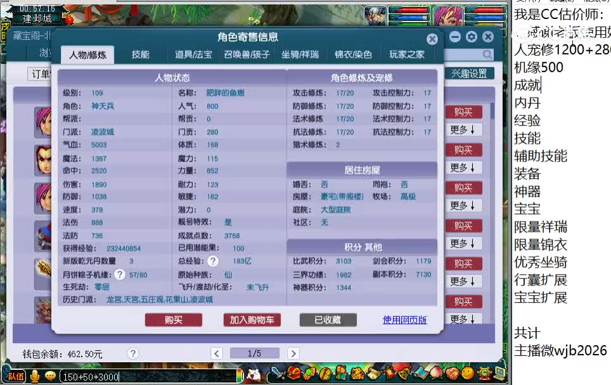Click the 宝宝扩展 line in notes
Screen dimensions: 611x385
tap(541, 298)
